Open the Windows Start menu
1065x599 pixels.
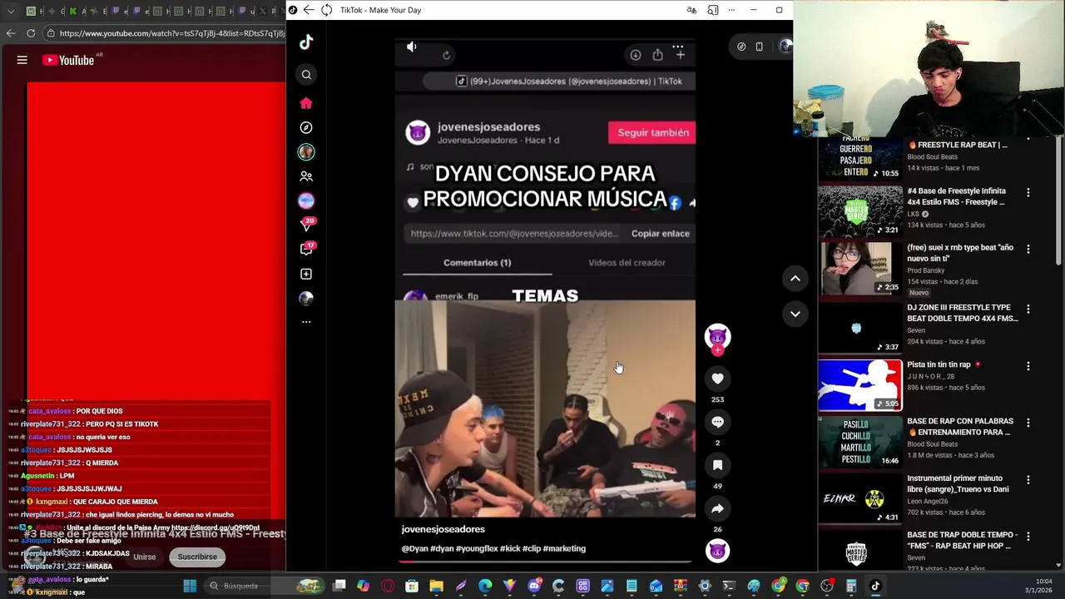pyautogui.click(x=190, y=586)
